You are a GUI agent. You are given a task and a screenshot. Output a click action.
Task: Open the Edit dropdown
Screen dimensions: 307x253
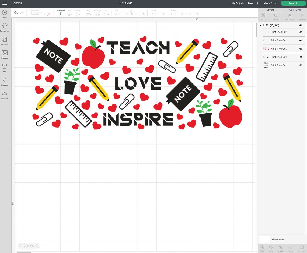[70, 14]
